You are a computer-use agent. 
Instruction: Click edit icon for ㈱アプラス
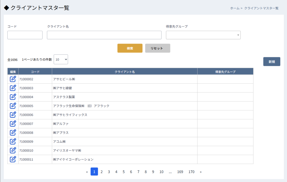tap(13, 133)
